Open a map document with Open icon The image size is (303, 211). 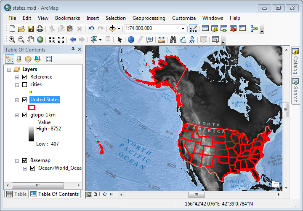pos(21,29)
